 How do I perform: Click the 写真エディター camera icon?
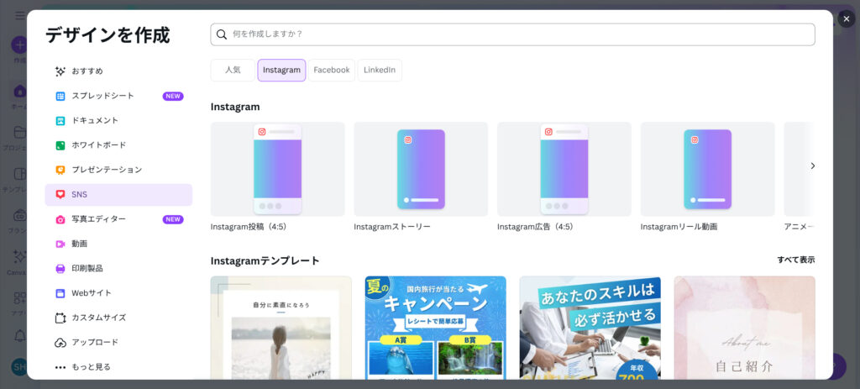tap(60, 219)
